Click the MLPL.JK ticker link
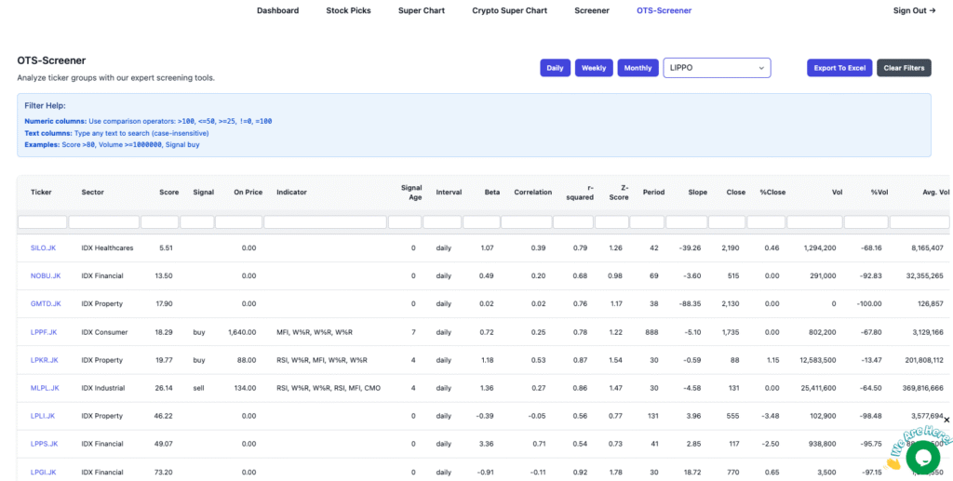This screenshot has width=953, height=481. click(x=45, y=388)
